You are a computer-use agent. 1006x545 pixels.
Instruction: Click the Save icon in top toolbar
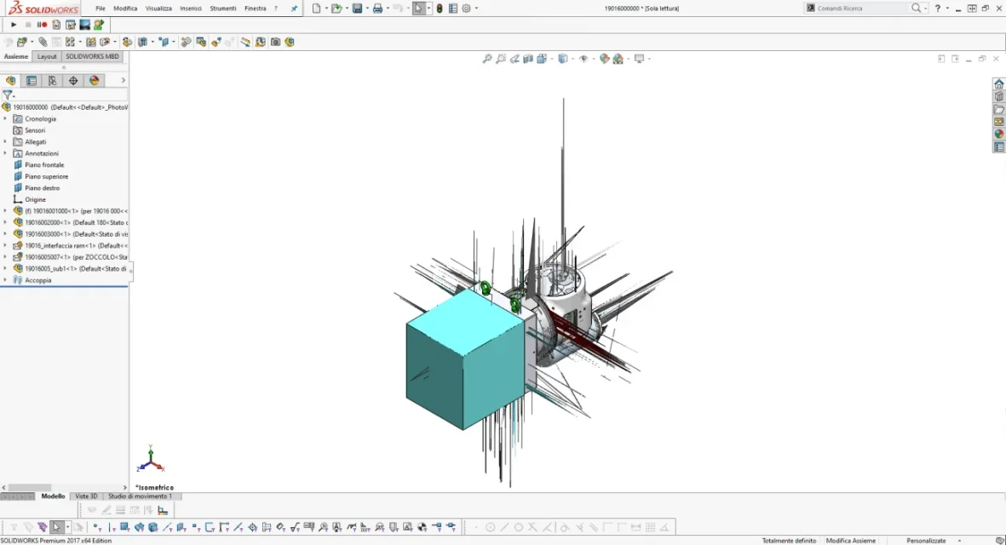(358, 9)
